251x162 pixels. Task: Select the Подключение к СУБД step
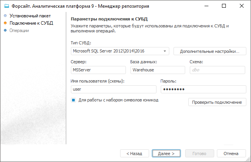(31, 23)
